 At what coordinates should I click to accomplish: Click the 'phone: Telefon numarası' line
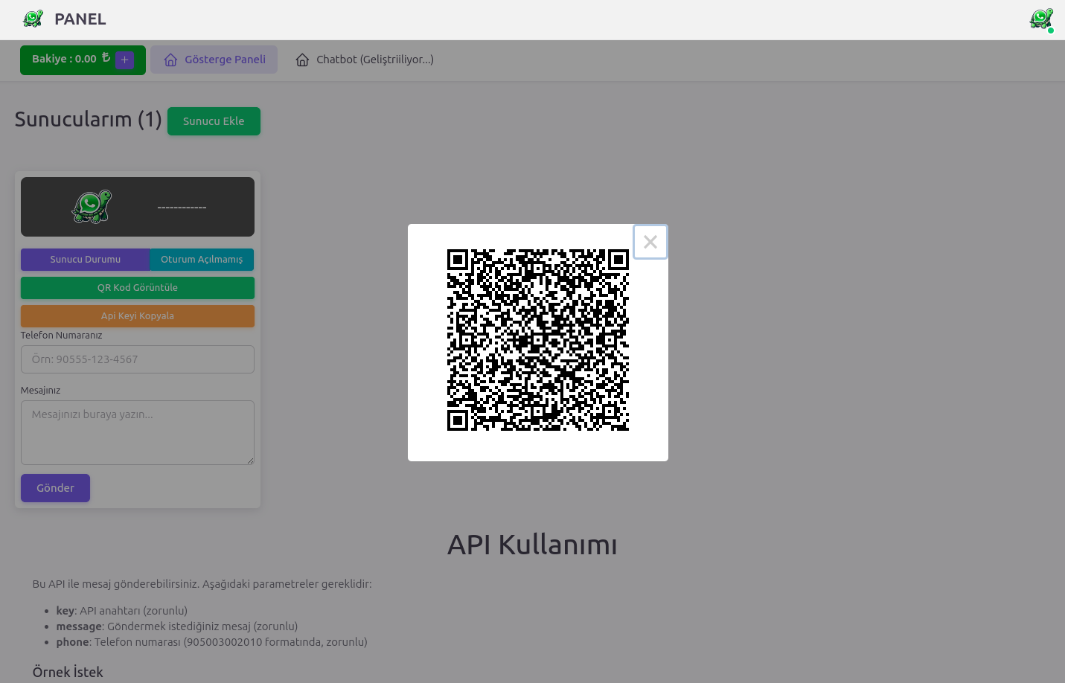tap(211, 642)
